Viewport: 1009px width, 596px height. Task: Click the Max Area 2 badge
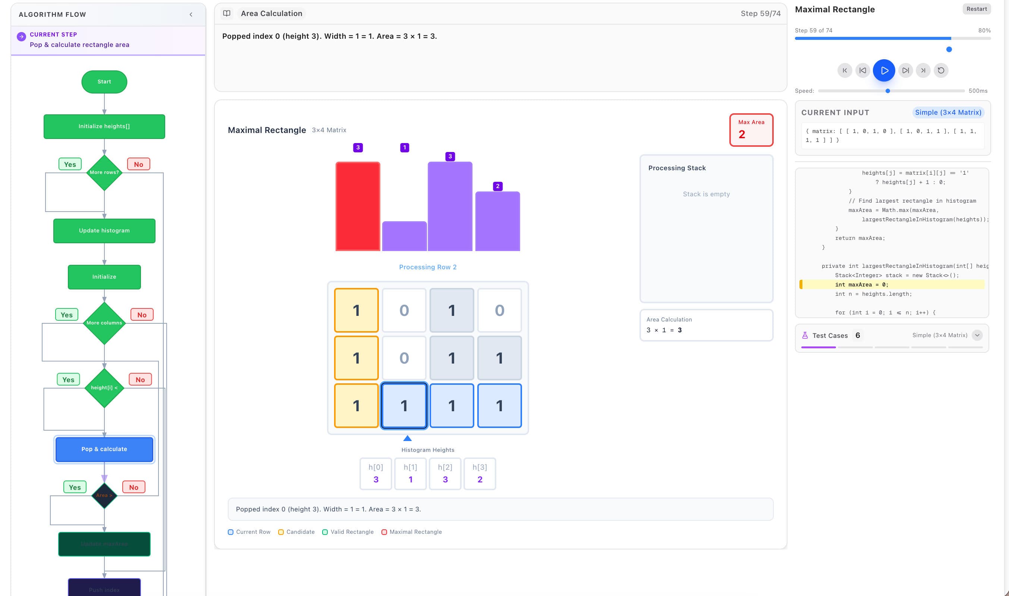(x=751, y=130)
